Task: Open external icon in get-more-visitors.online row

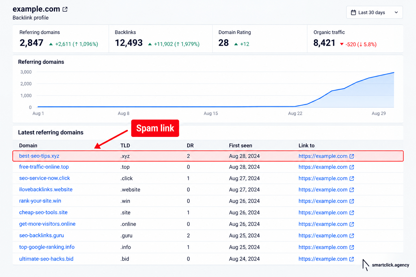Action: 352,224
